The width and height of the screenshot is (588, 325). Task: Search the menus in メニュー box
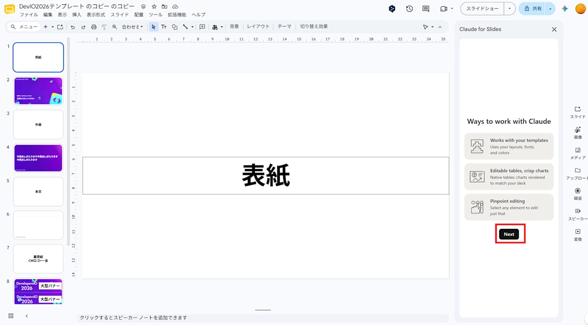point(24,27)
